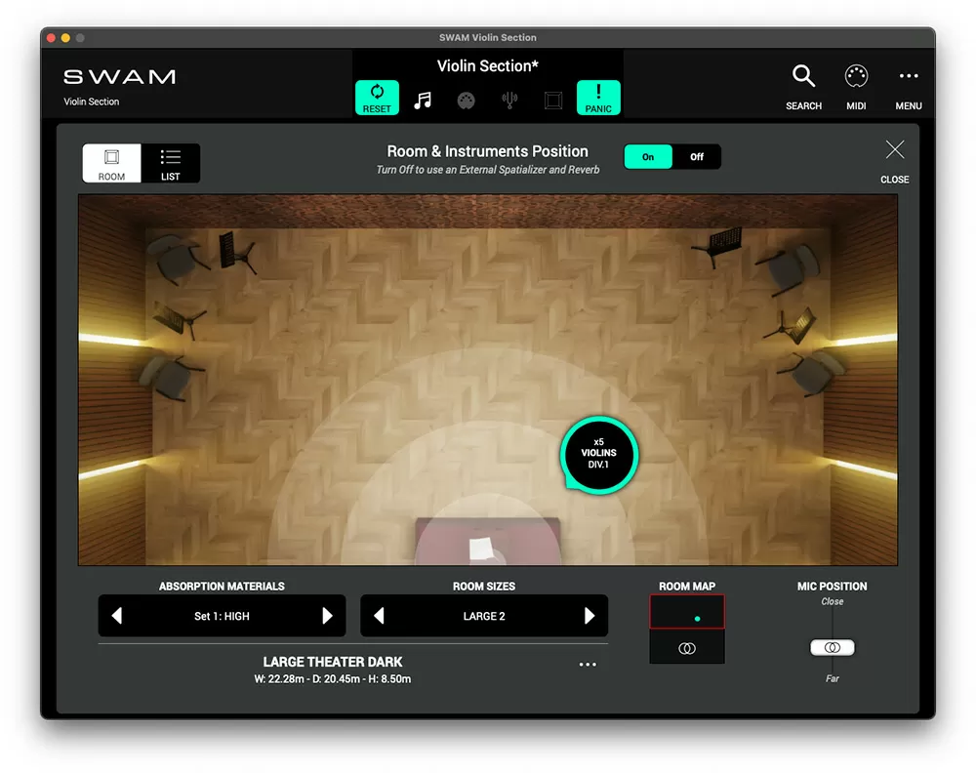The image size is (976, 773).
Task: Switch to LIST view
Action: 170,162
